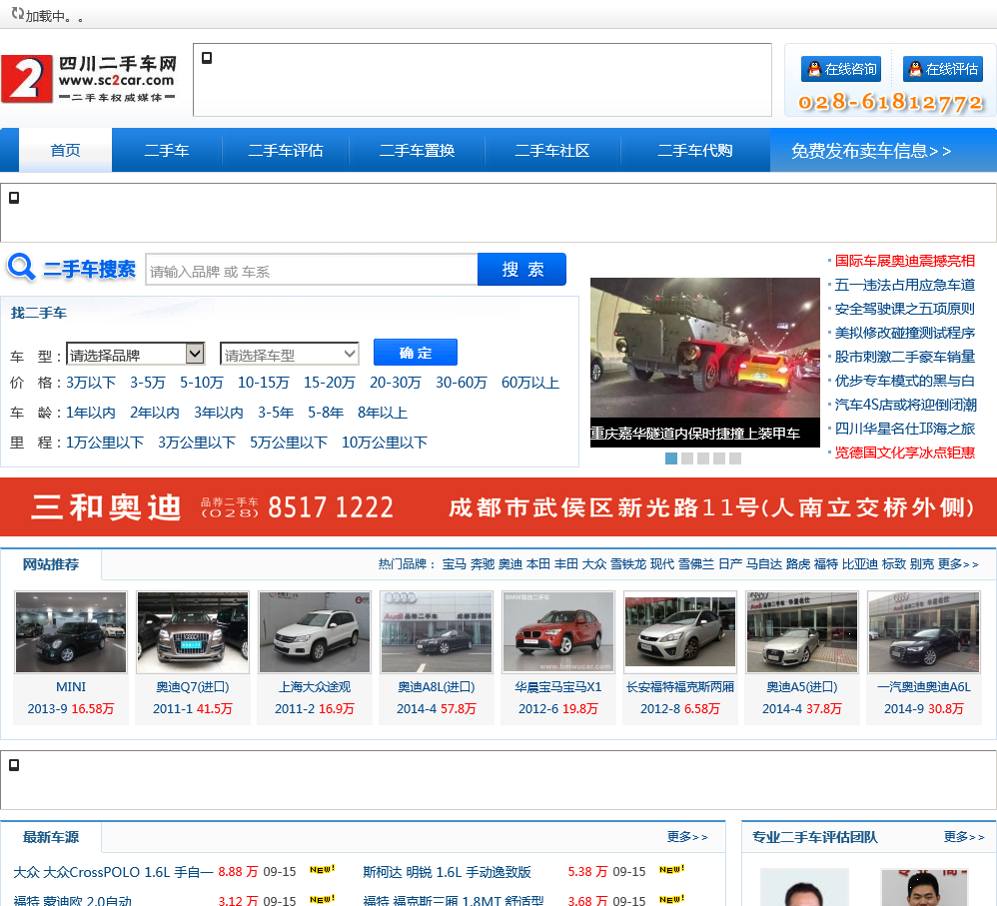Filter mileage 10万公里以下
This screenshot has height=906, width=997.
pos(384,443)
